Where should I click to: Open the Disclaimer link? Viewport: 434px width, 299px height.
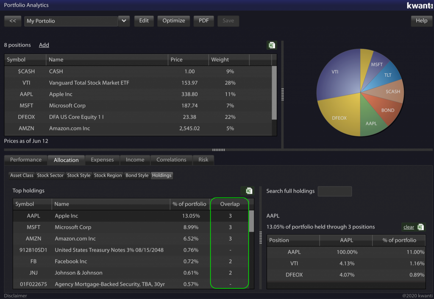coord(16,296)
